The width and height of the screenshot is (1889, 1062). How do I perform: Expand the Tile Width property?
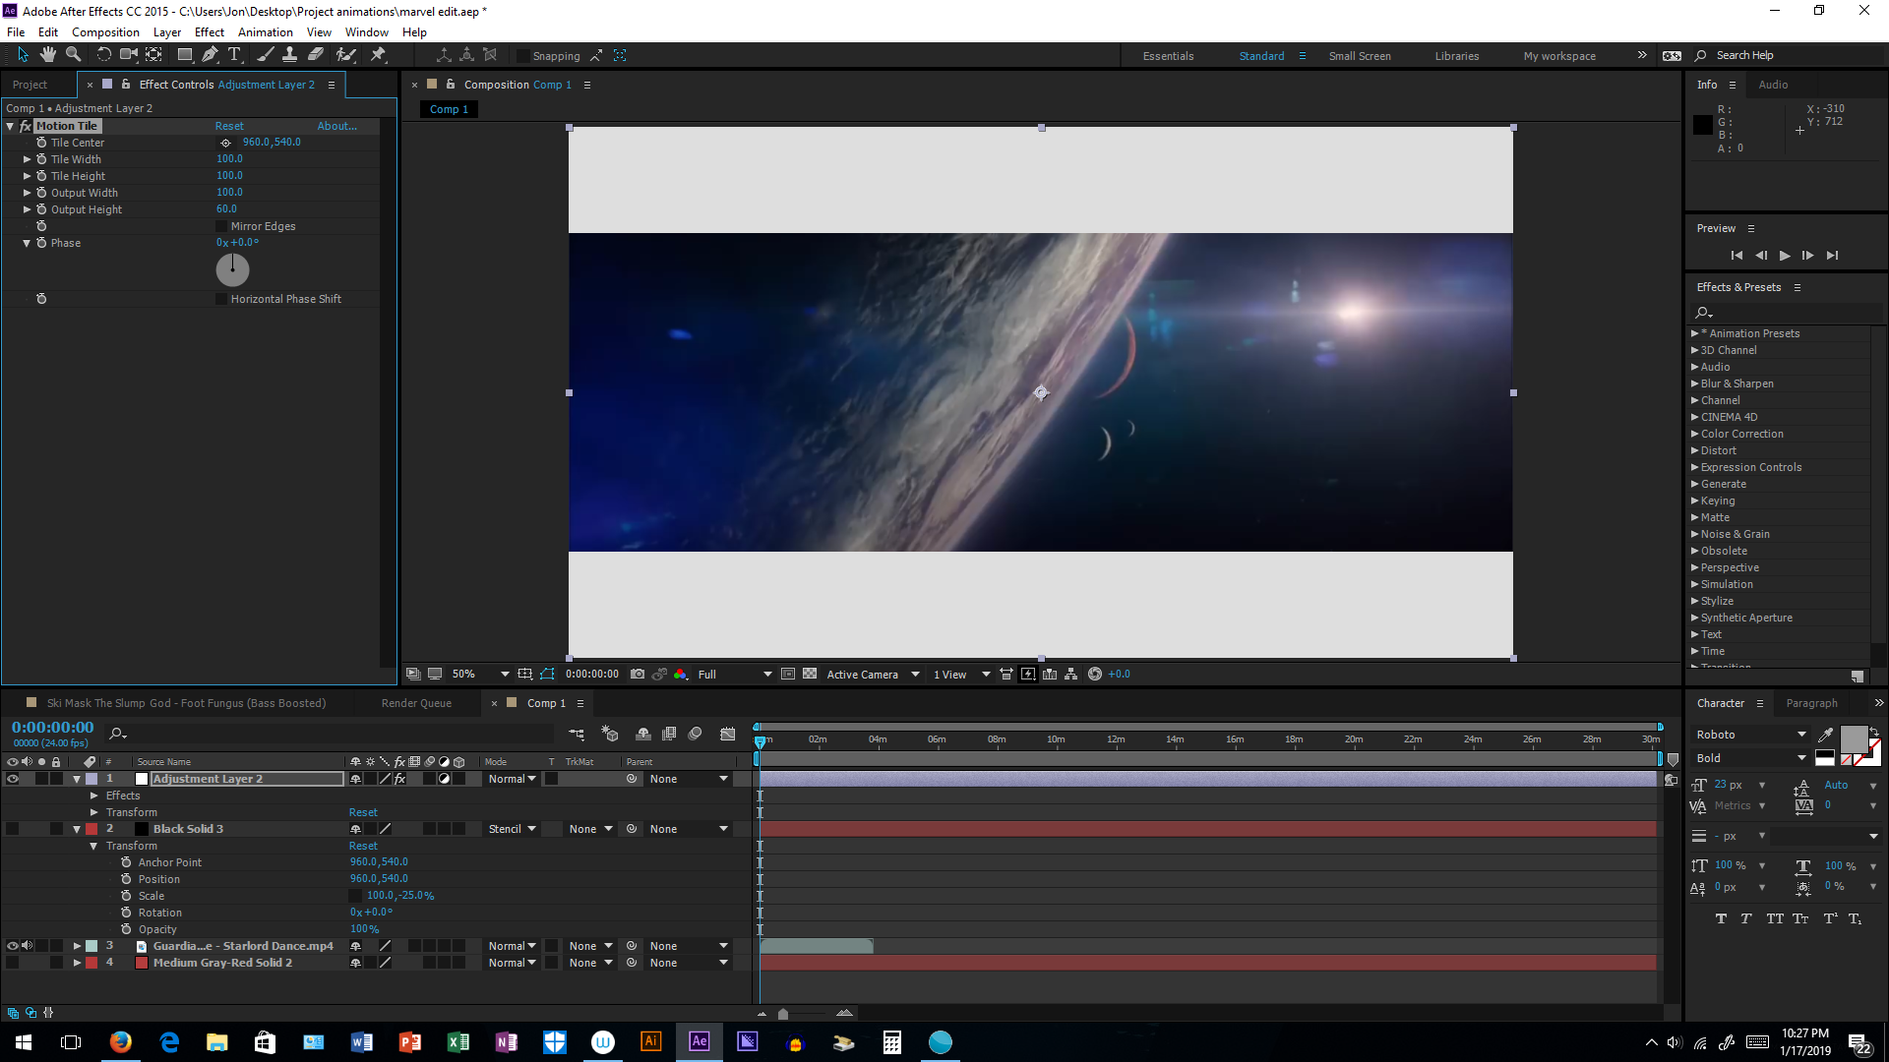pyautogui.click(x=27, y=159)
